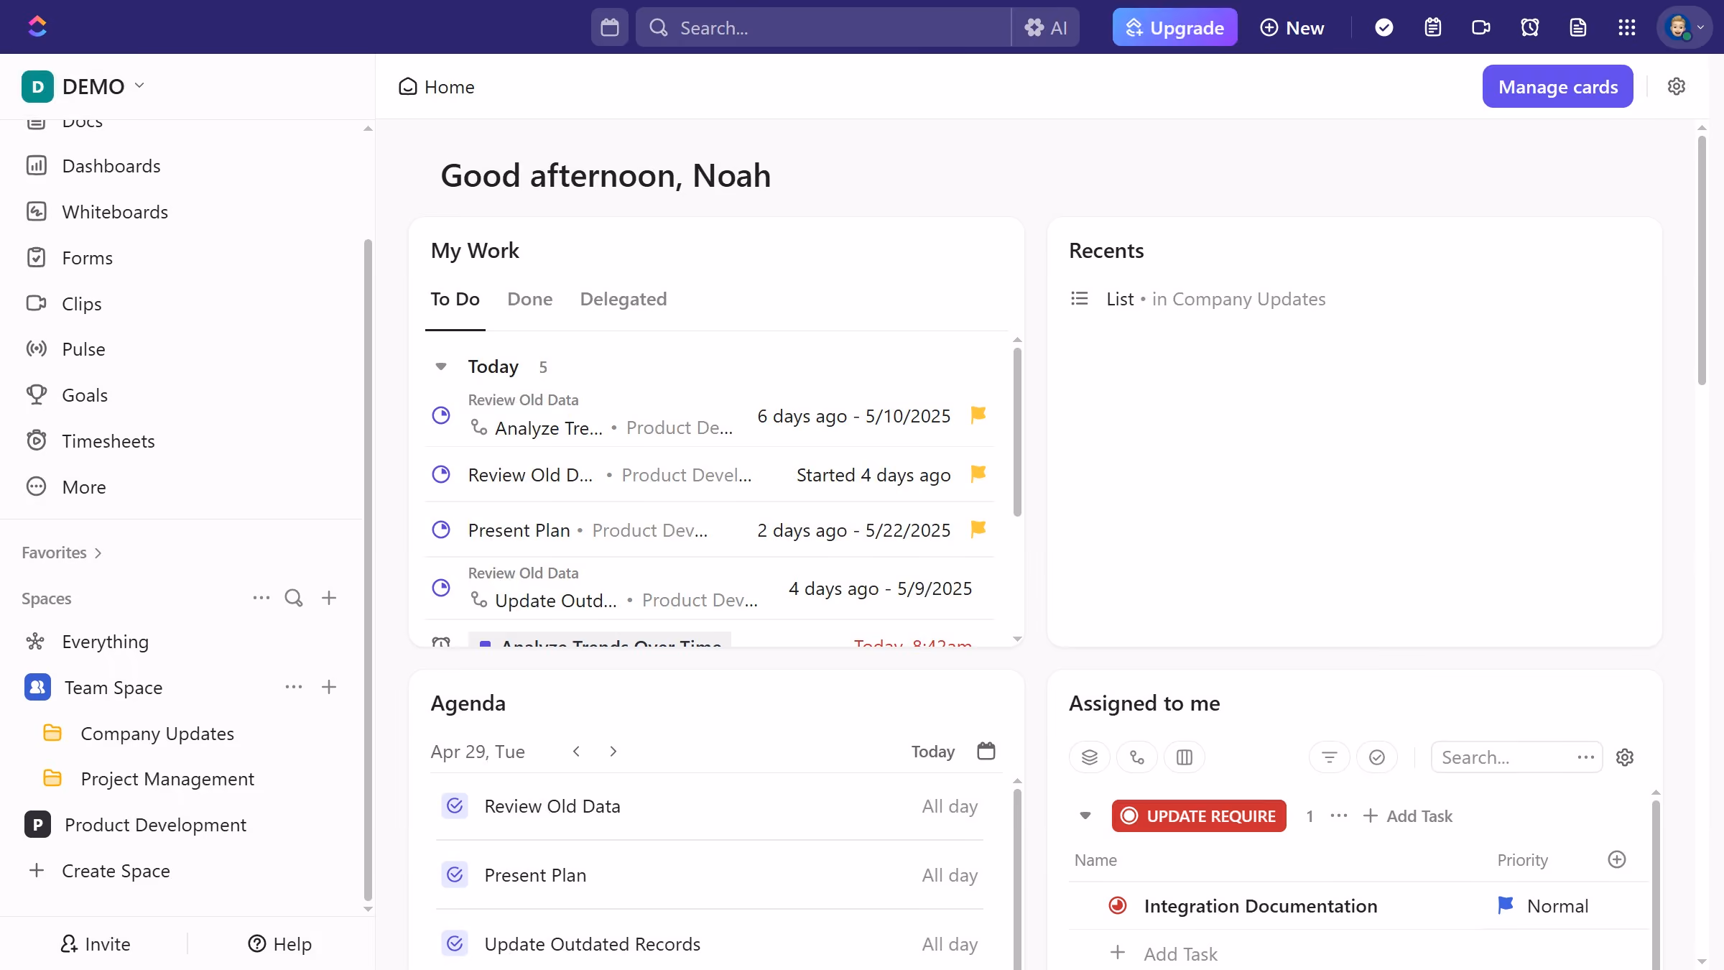The width and height of the screenshot is (1724, 970).
Task: Open Home settings gear icon
Action: pyautogui.click(x=1677, y=86)
